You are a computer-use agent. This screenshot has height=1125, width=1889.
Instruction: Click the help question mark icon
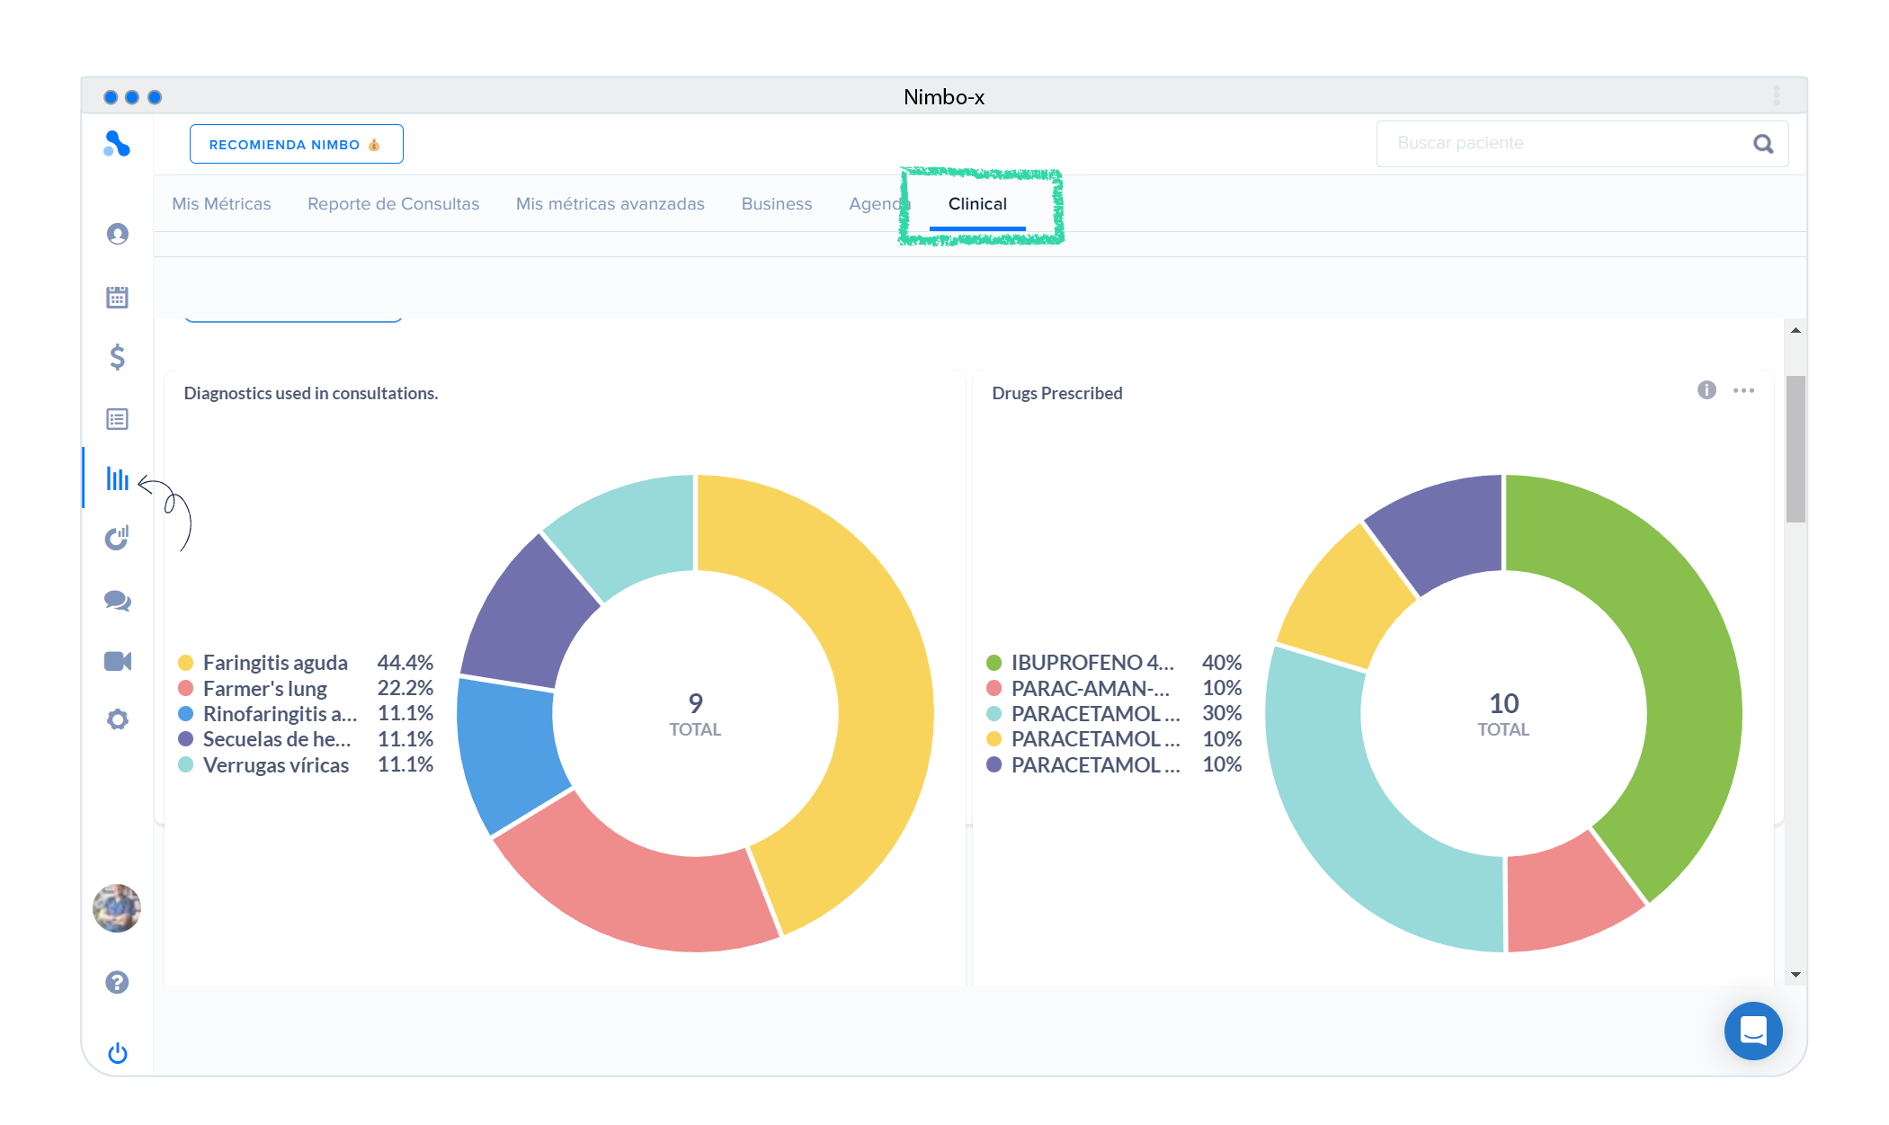click(117, 982)
